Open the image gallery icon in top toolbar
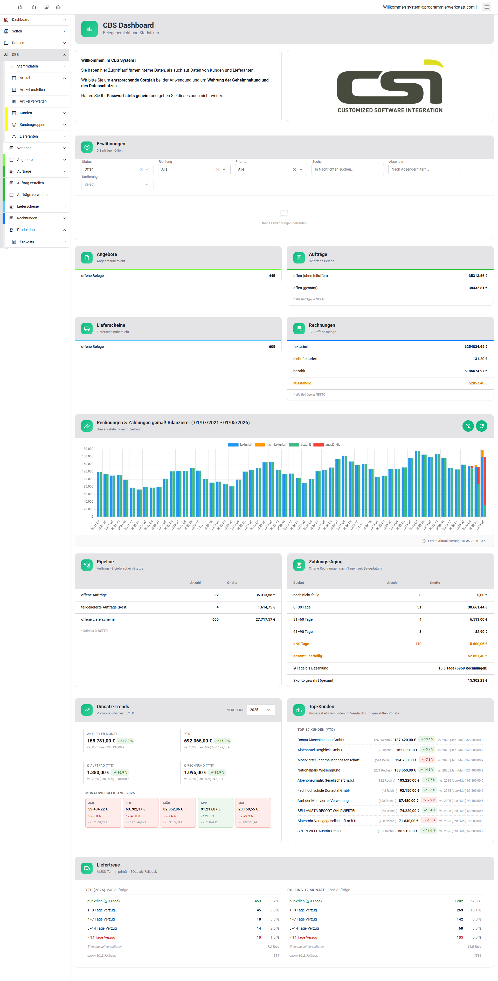 pos(46,7)
